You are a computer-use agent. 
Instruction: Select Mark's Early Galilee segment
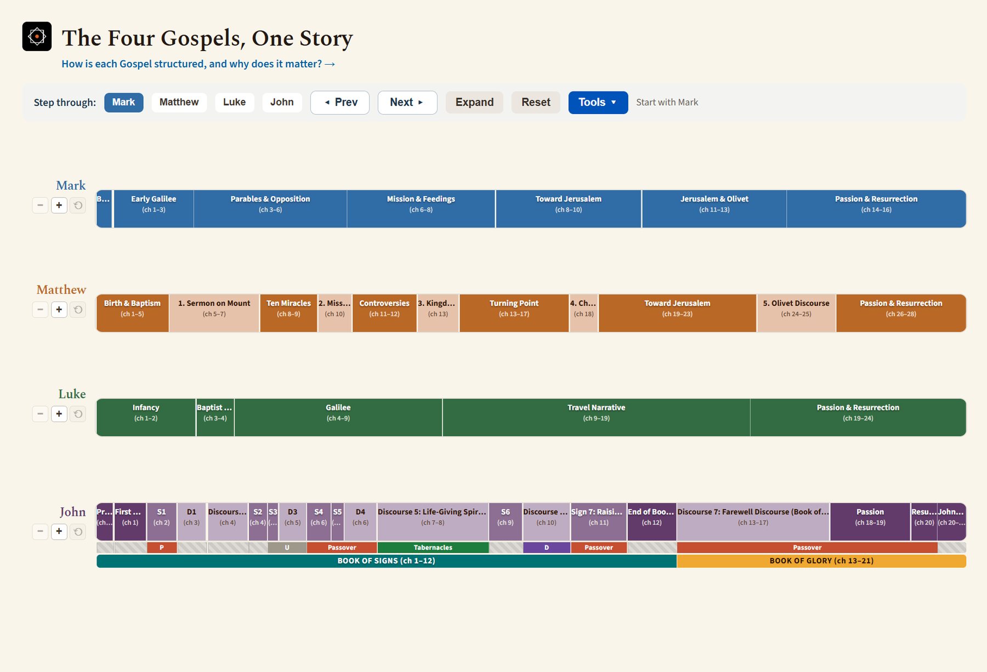point(154,209)
